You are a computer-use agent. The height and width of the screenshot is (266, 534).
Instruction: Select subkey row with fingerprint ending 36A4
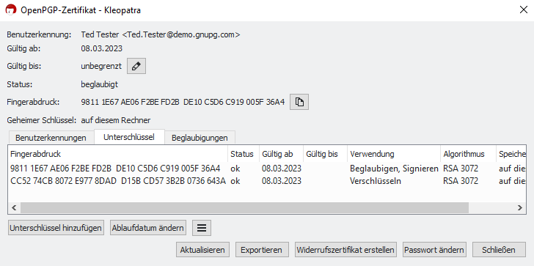tap(266, 169)
